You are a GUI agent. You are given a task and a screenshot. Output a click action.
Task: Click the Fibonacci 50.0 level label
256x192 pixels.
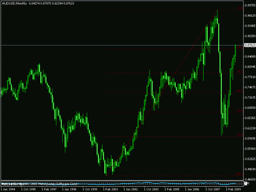240,91
